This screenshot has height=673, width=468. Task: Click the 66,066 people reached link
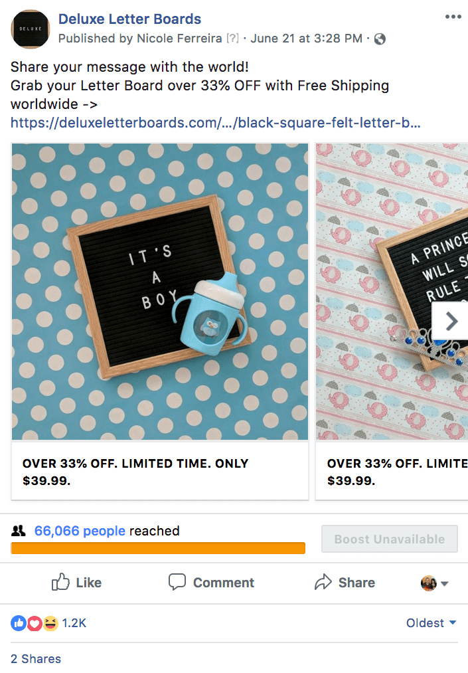click(80, 531)
